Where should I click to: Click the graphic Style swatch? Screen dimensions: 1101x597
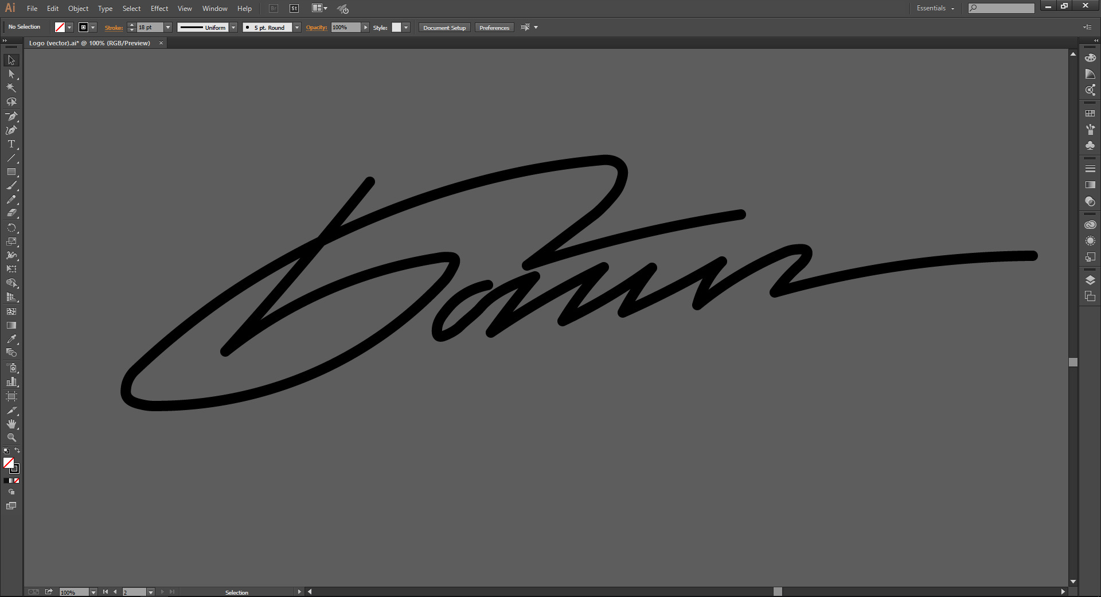tap(396, 28)
